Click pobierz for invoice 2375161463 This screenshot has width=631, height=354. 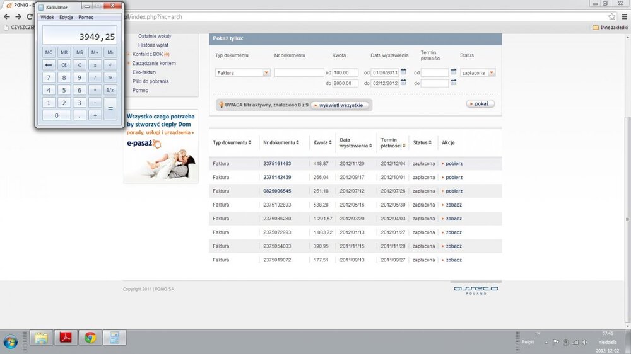click(454, 163)
